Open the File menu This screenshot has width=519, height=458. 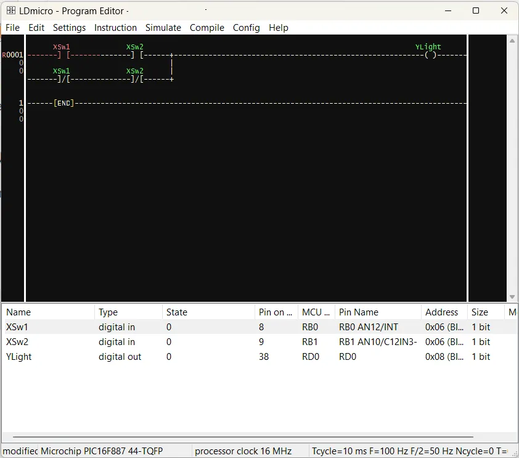click(x=12, y=28)
